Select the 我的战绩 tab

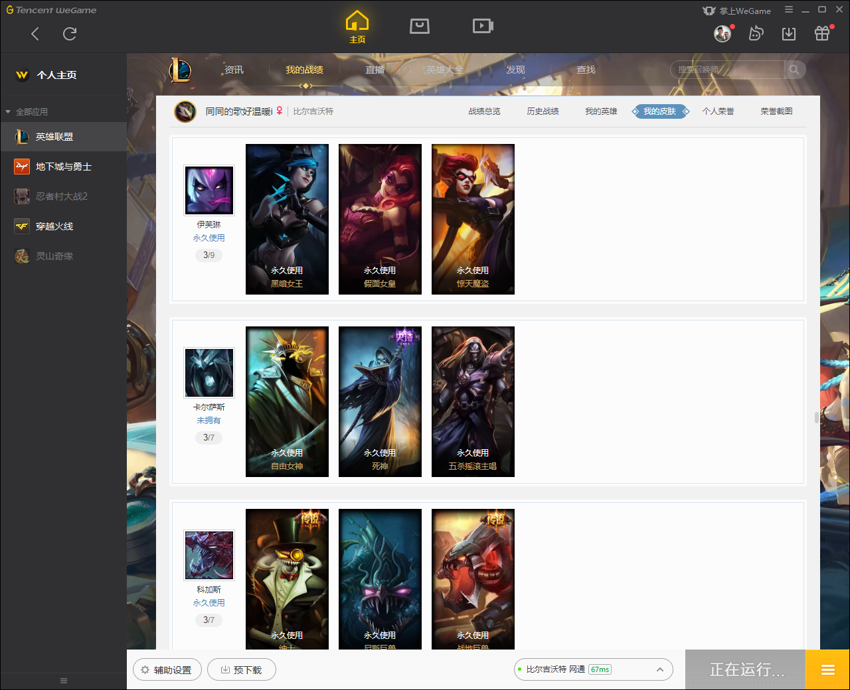tap(305, 70)
